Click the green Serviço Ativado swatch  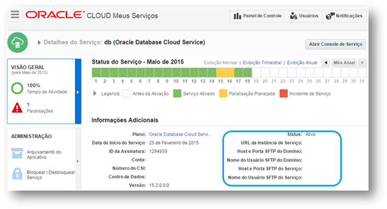177,94
